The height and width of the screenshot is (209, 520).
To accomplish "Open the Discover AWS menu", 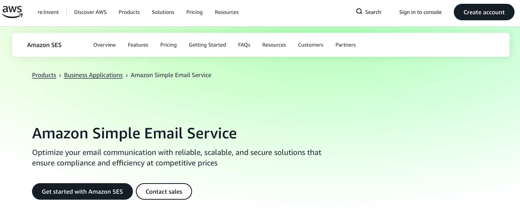I will click(x=90, y=12).
